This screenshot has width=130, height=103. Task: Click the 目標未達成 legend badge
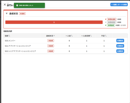point(112,19)
